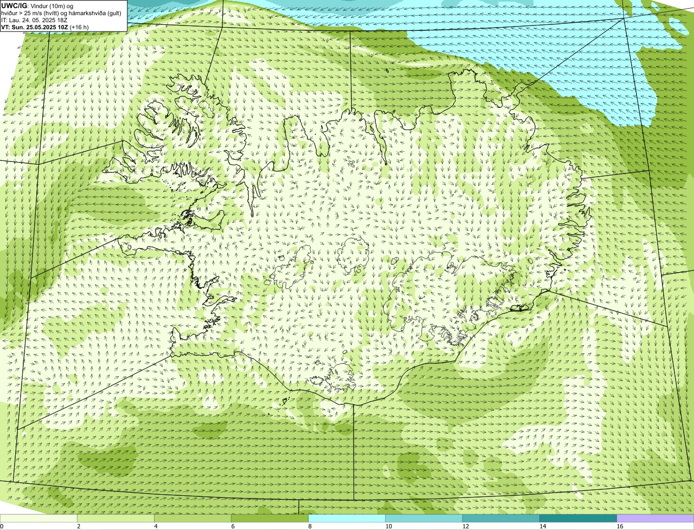Click the legend scale value "10"
Viewport: 694px width, 530px height.
389,526
